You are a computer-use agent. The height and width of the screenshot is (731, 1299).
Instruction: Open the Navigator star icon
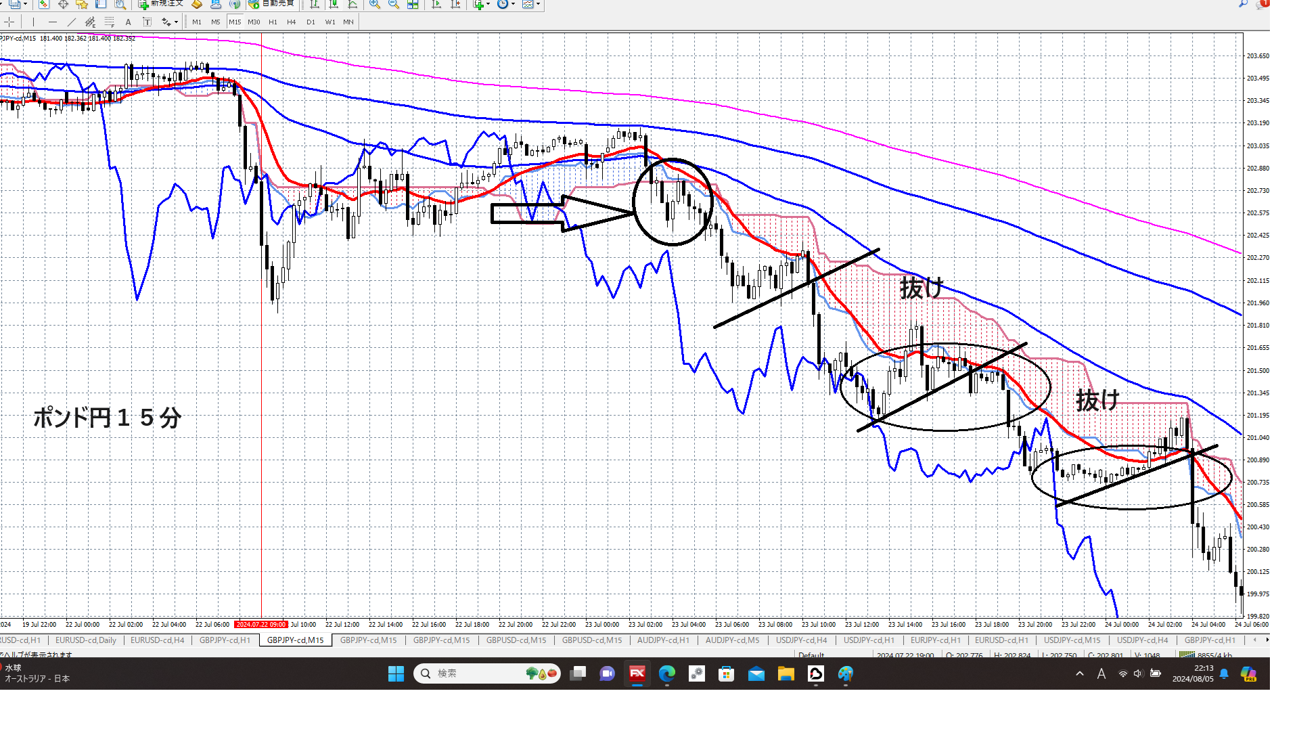(x=82, y=4)
